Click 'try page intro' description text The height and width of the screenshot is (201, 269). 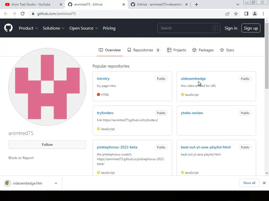click(x=106, y=86)
